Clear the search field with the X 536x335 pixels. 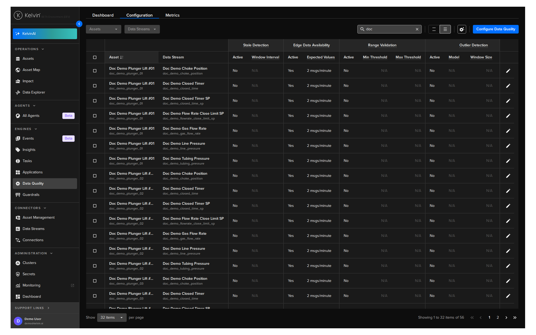tap(417, 29)
